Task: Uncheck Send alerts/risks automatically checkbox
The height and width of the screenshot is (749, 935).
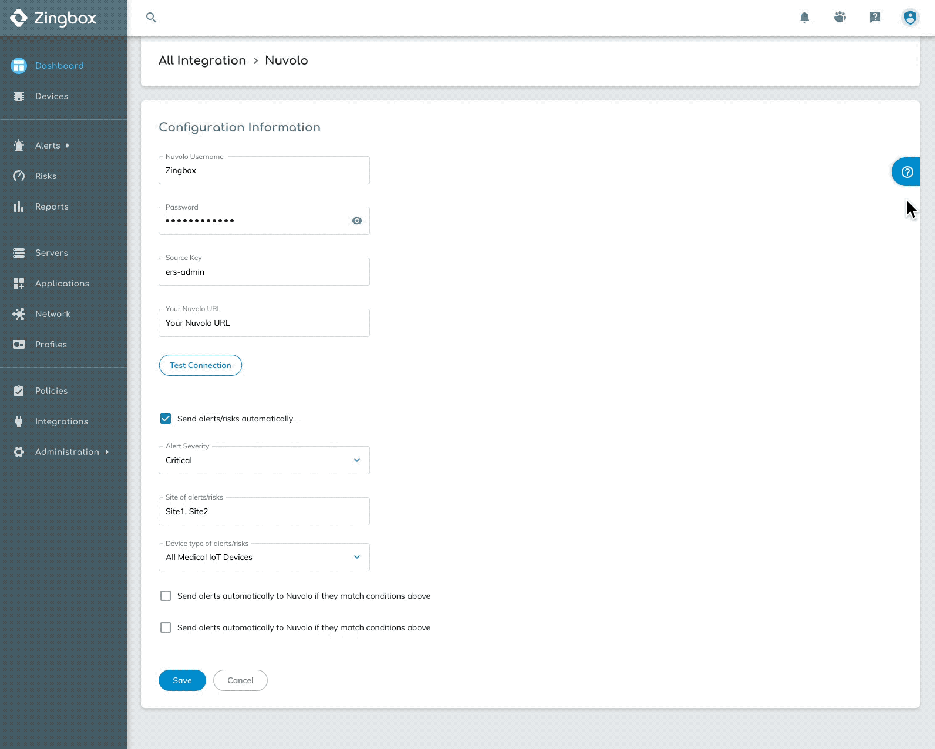Action: tap(166, 419)
